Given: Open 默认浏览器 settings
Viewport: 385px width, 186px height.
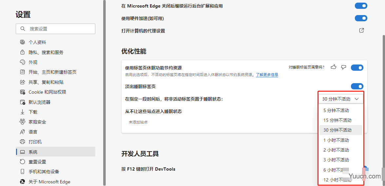Looking at the screenshot, I should click(x=55, y=102).
